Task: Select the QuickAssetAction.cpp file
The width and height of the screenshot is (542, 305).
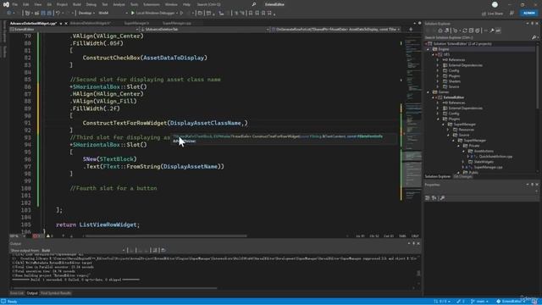Action: pyautogui.click(x=495, y=157)
